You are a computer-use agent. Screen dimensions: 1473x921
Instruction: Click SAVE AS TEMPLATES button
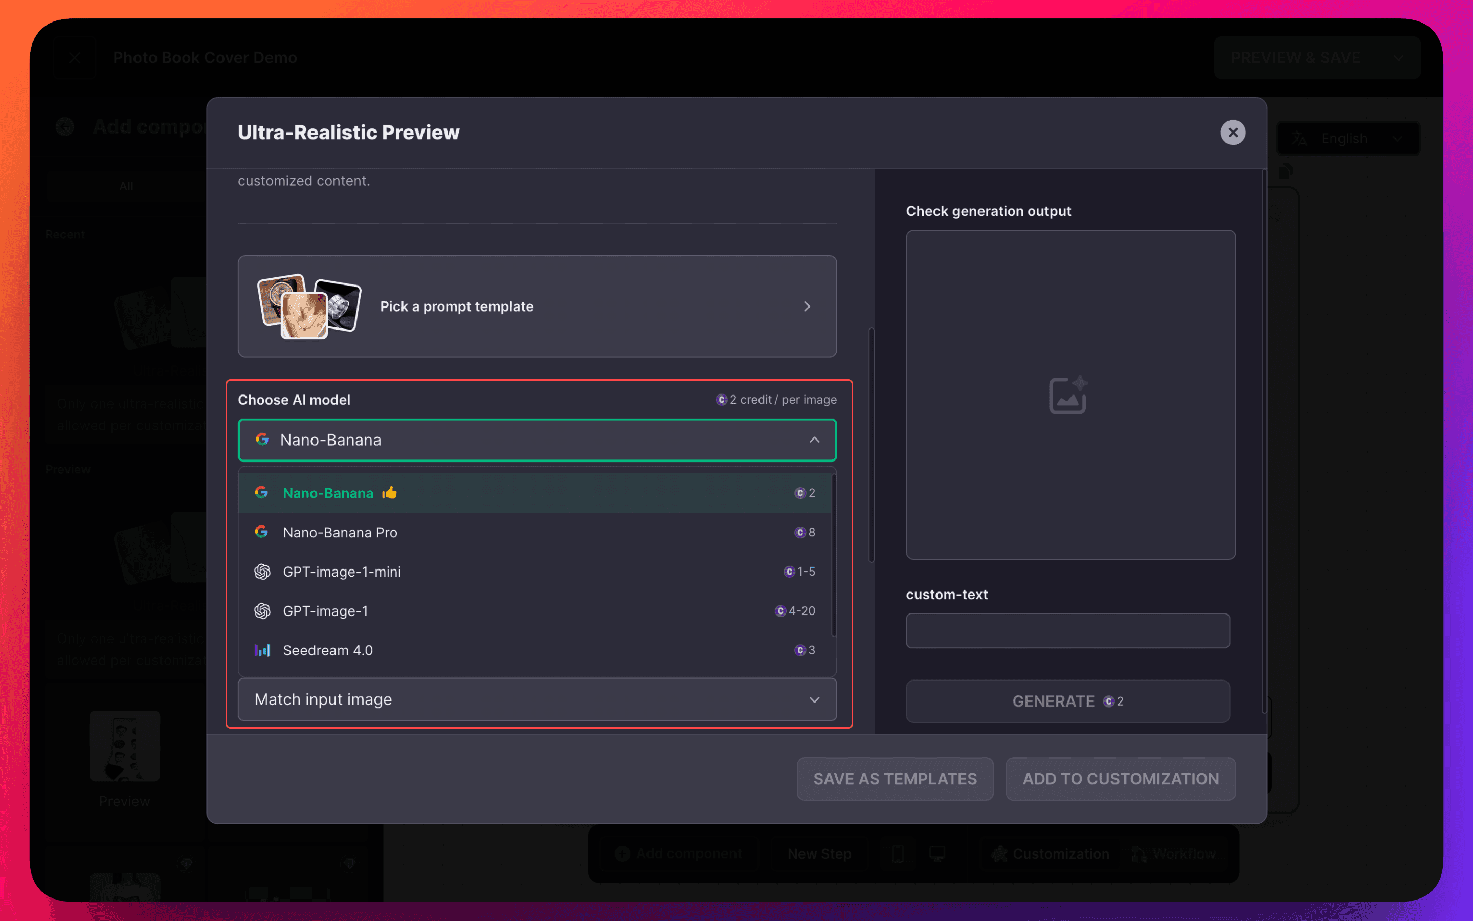(x=895, y=778)
